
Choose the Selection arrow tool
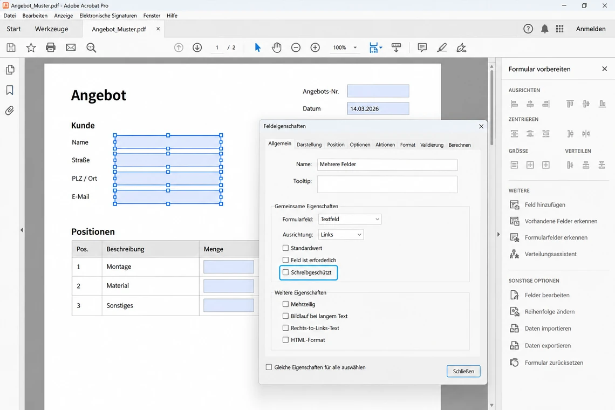258,47
